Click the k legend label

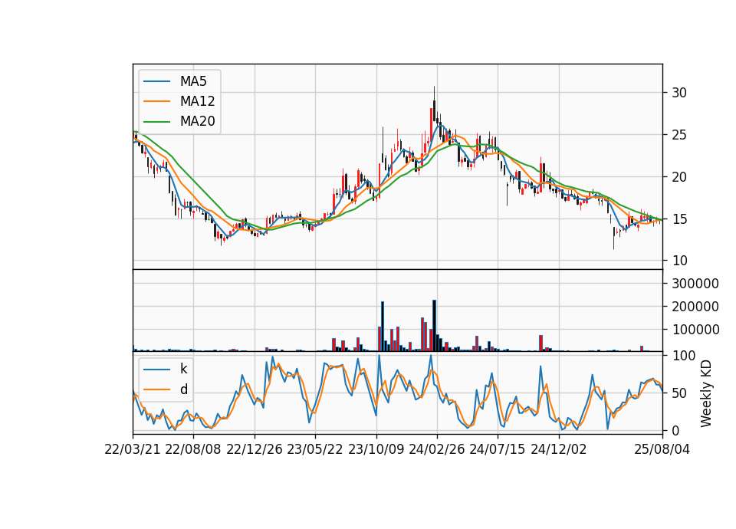pos(183,369)
